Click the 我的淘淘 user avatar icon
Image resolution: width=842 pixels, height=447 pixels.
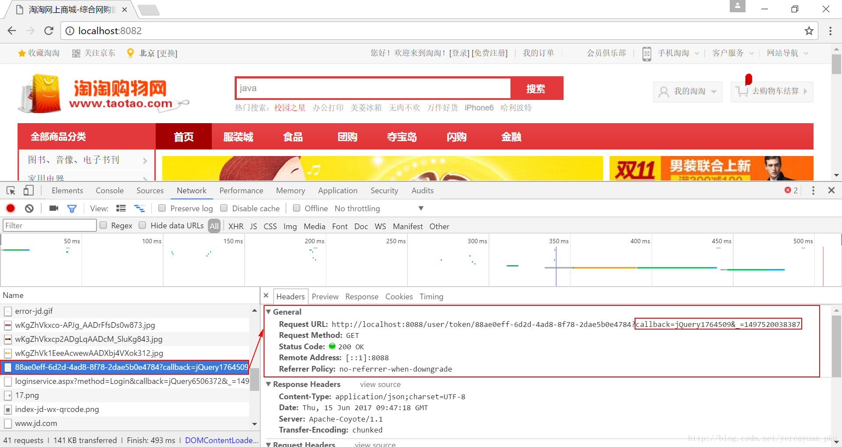click(664, 92)
